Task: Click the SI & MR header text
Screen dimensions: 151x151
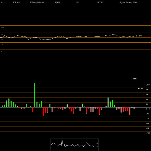Action: coord(16,2)
